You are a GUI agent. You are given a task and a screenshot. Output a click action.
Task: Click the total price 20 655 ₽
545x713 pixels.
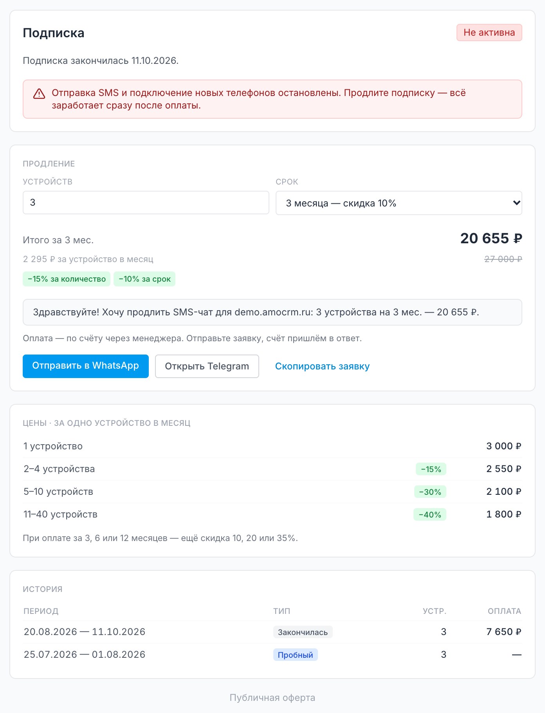tap(491, 238)
